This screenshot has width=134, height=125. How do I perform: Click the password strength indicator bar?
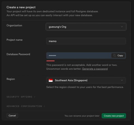tap(86, 61)
